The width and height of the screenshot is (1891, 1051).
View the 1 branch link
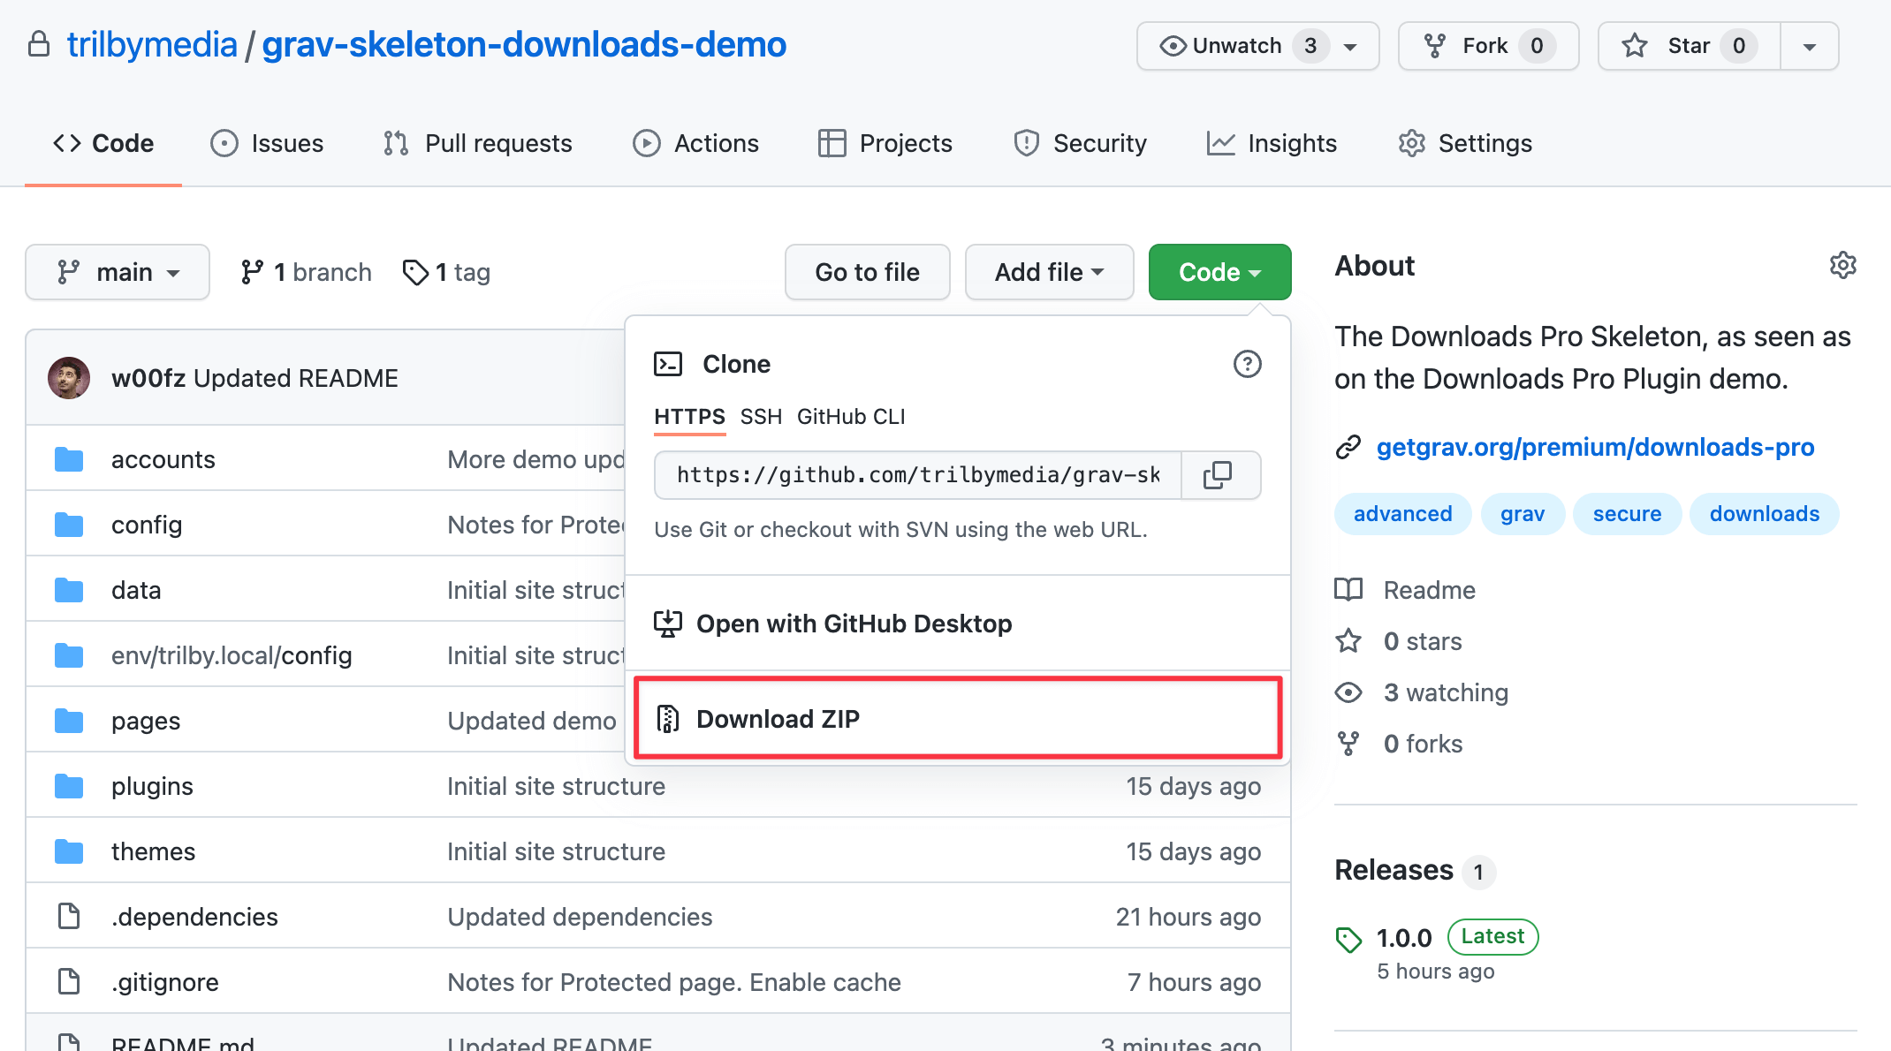click(x=306, y=272)
